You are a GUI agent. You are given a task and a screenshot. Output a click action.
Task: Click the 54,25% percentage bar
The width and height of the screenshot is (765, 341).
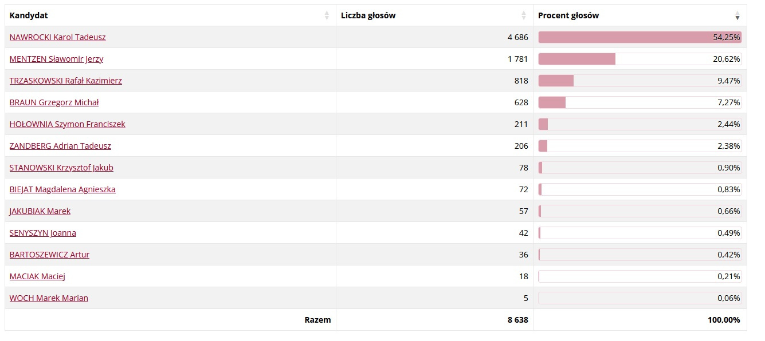pos(640,37)
